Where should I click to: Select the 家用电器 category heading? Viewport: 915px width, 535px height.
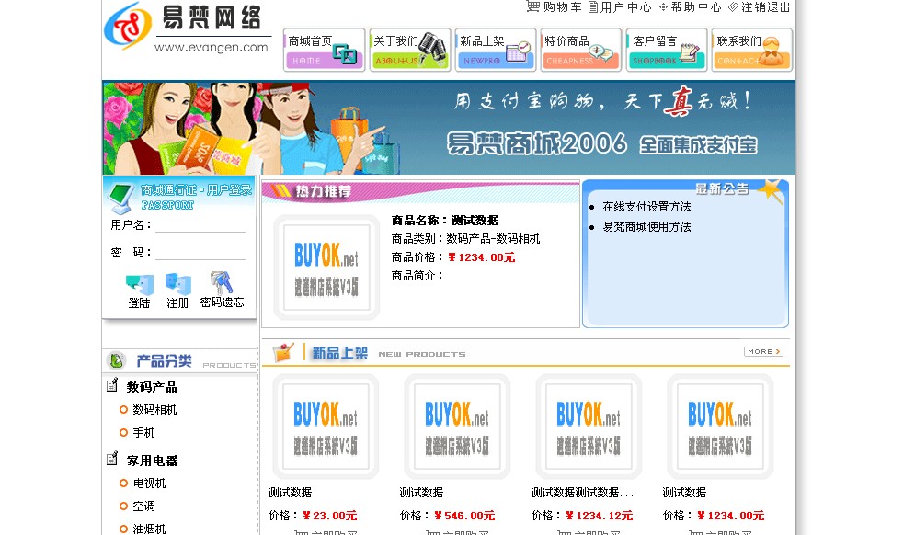click(x=153, y=461)
